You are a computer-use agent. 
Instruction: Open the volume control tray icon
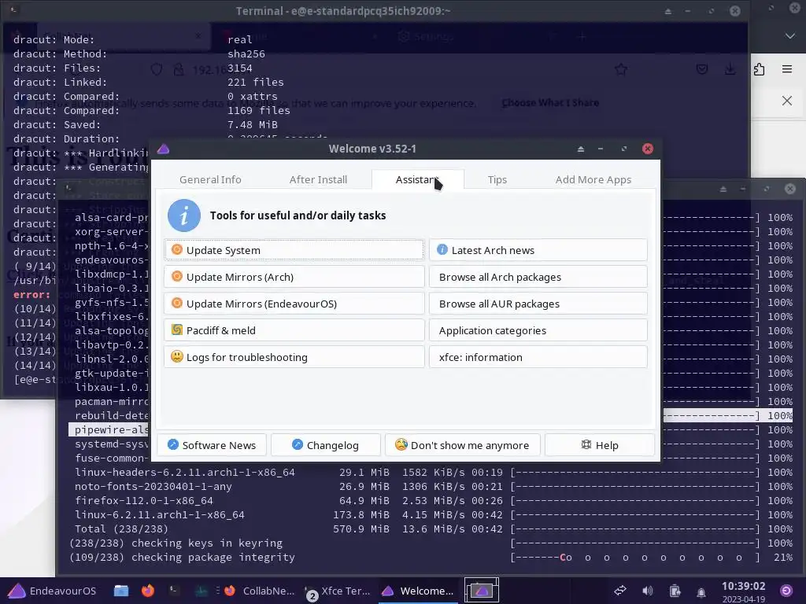[648, 591]
